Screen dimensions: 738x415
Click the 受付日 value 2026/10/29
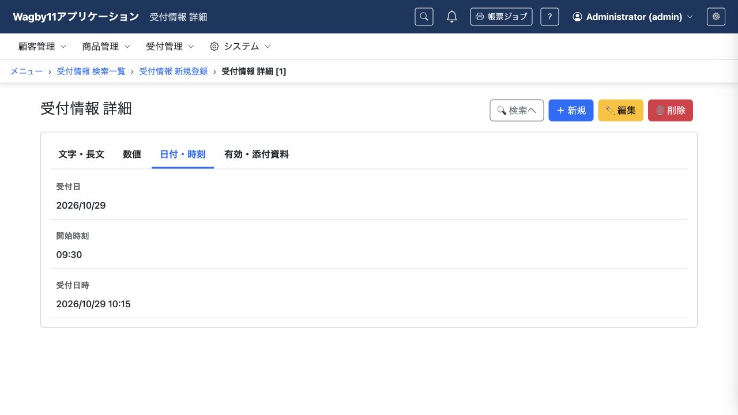(81, 205)
